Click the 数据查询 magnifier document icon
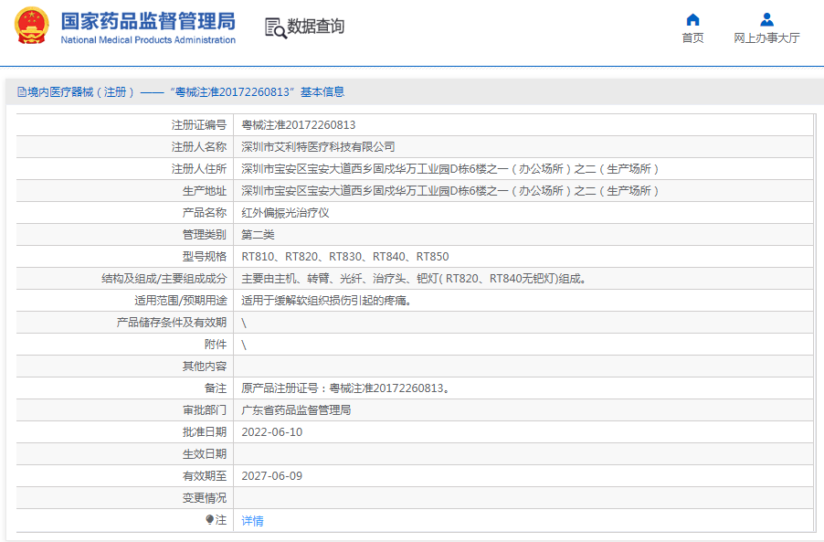 coord(275,27)
